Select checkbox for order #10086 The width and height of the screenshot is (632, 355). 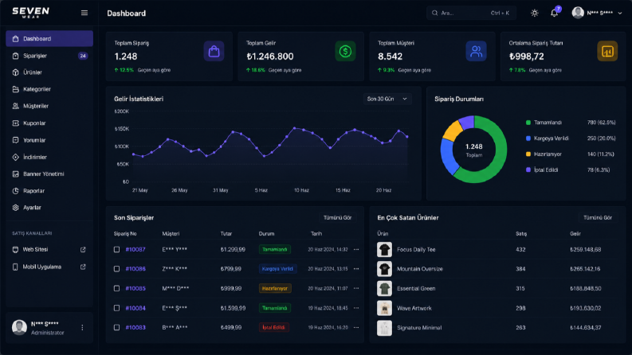coord(116,269)
